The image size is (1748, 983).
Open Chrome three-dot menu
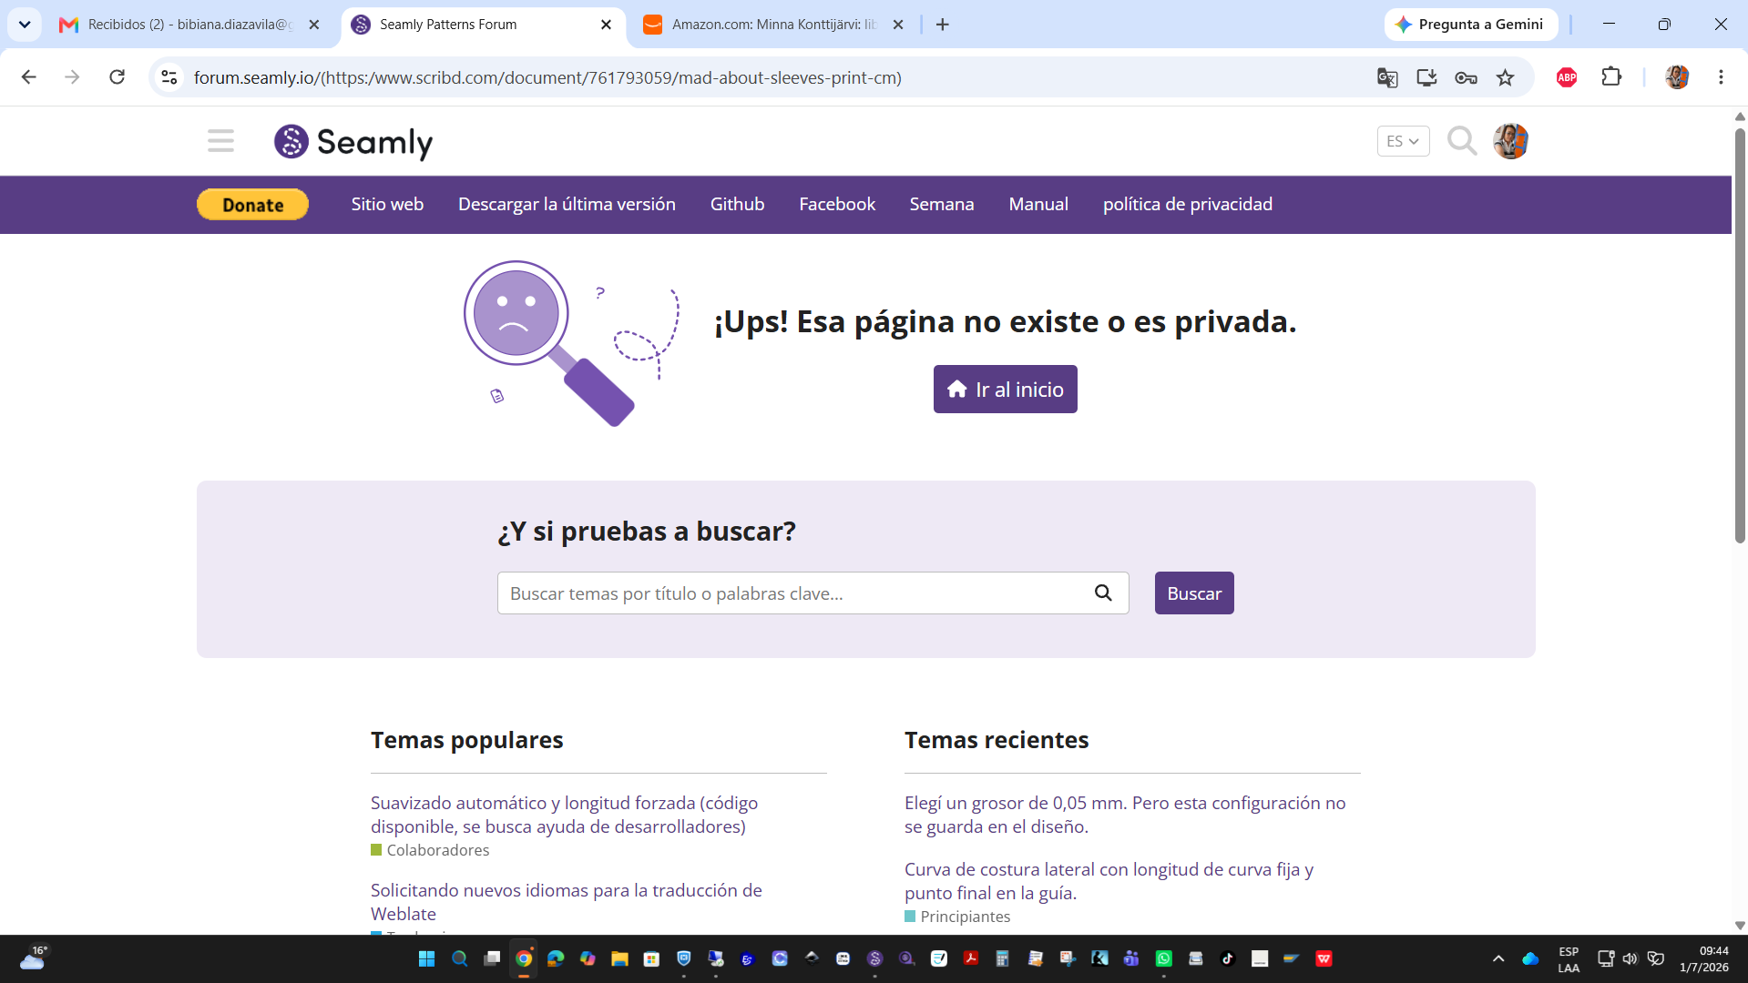tap(1721, 77)
